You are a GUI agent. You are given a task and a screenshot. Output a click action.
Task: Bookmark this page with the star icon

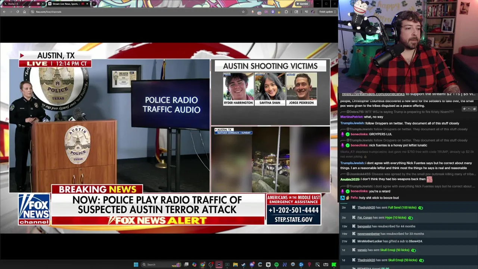click(x=243, y=12)
